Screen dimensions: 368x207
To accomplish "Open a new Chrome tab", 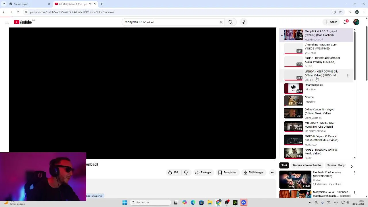I will click(101, 4).
